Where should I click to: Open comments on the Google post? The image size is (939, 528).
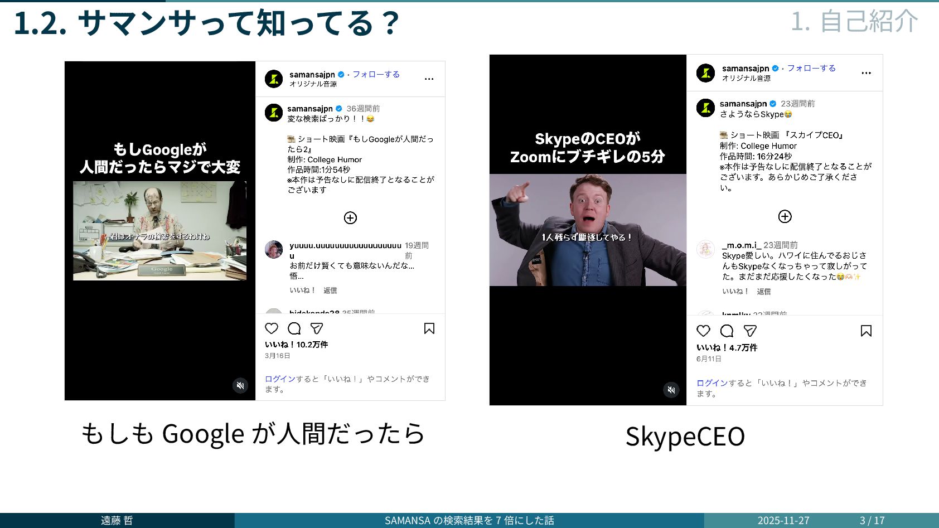click(294, 328)
